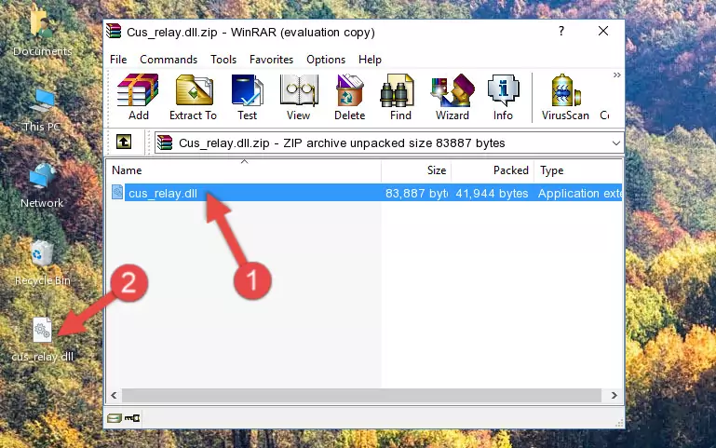Click the title bar help question mark
The image size is (716, 448).
[x=561, y=31]
